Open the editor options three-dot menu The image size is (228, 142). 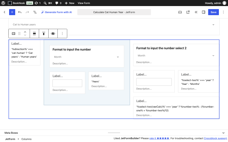pyautogui.click(x=223, y=12)
